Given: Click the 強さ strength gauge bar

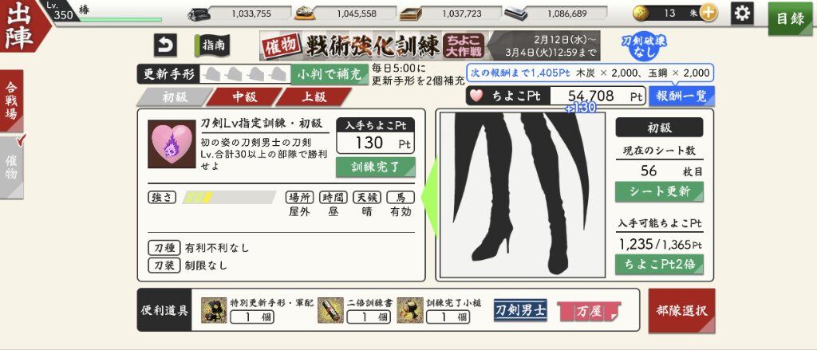Looking at the screenshot, I should tap(229, 198).
